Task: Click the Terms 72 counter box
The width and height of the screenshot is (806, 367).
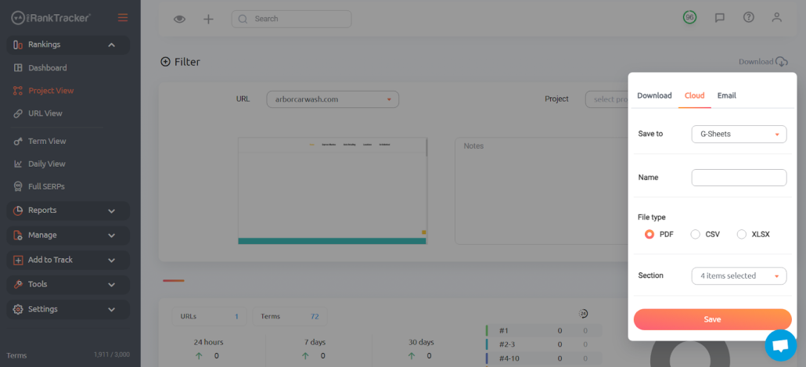Action: [x=290, y=317]
